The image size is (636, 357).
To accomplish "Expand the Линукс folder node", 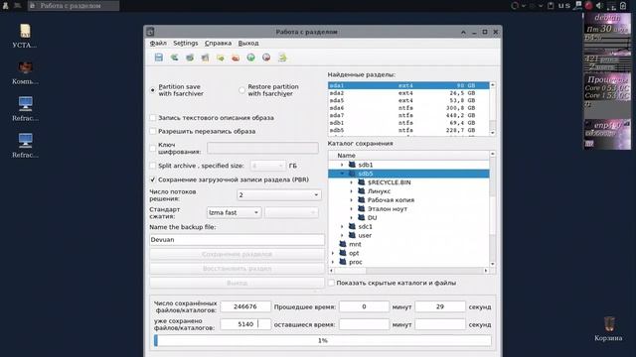I will [x=351, y=191].
